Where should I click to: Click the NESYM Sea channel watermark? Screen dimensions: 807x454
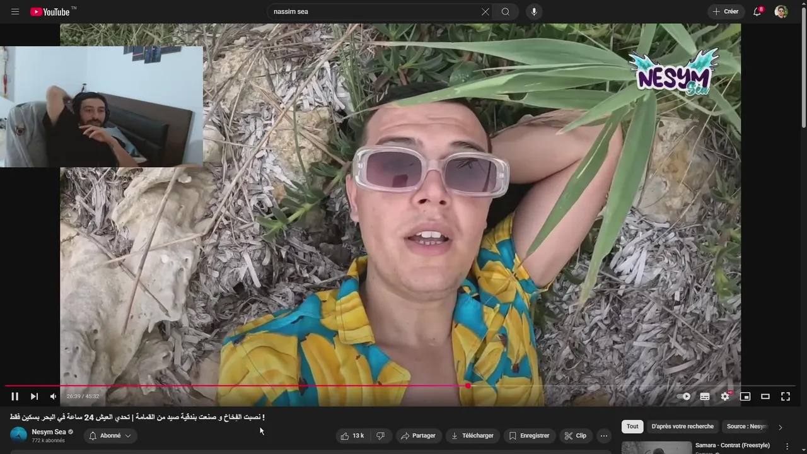tap(673, 72)
